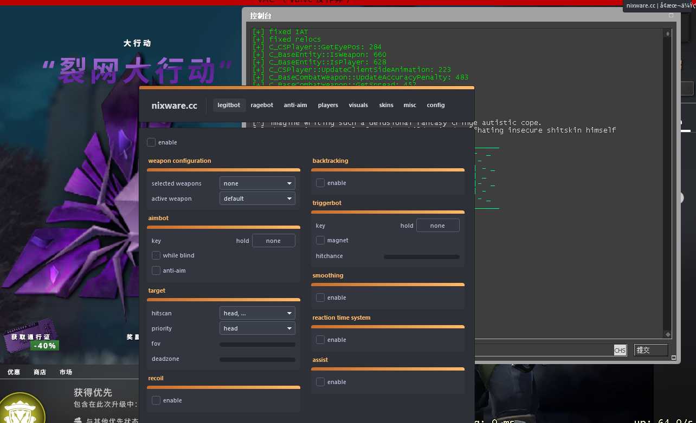Enable the recoil checkbox
This screenshot has height=423, width=696.
coord(156,400)
